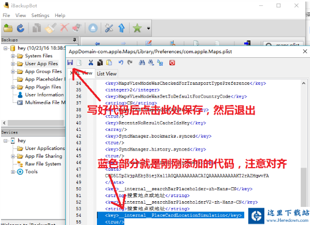Click the blue refresh icon in toolbar
Viewport: 310px width, 225px height.
tap(20, 28)
